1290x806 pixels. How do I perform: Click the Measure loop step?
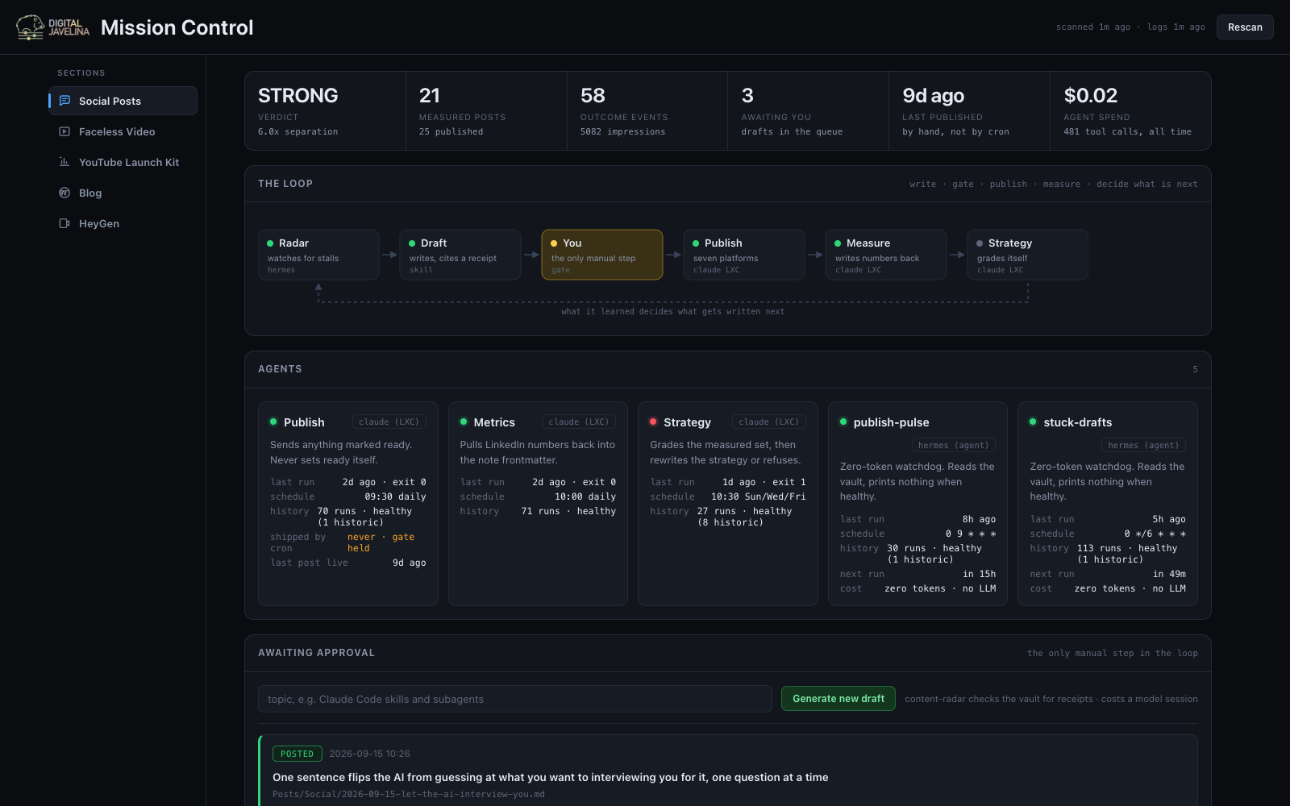(x=886, y=255)
